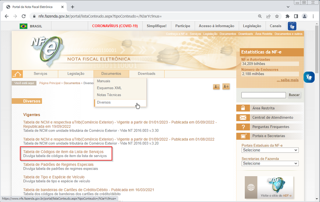Screen dimensions: 320x202
Task: Open CORONAVÍRUS (COVID-19) link
Action: (115, 26)
